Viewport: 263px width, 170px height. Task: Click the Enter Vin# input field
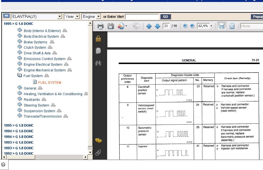[142, 17]
